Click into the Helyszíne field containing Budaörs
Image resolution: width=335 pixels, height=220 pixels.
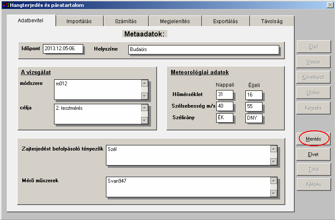tap(204, 50)
